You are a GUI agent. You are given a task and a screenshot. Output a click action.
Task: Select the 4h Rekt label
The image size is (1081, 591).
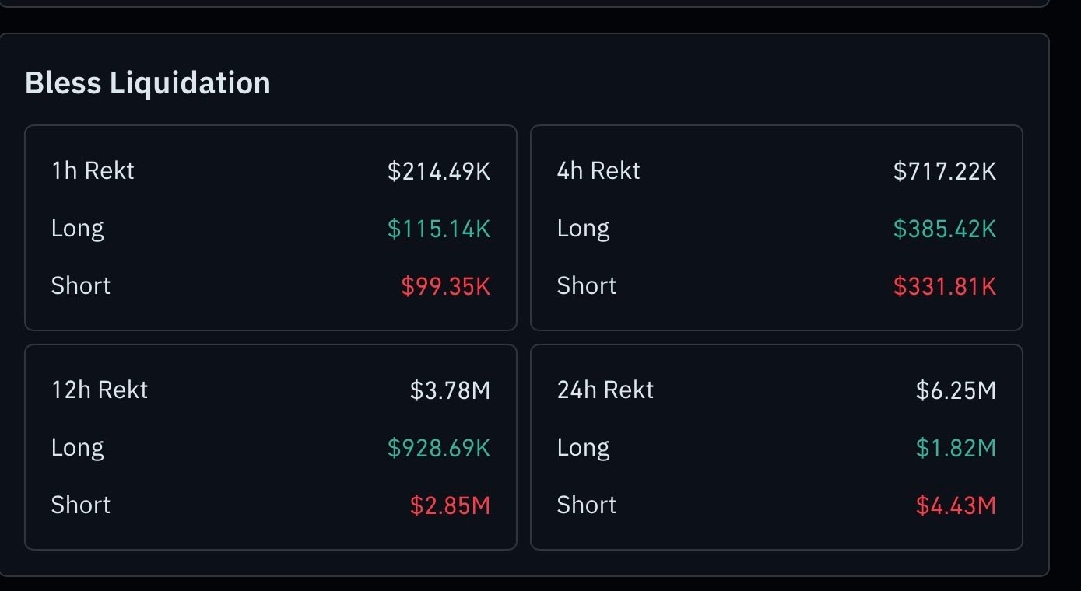[598, 170]
